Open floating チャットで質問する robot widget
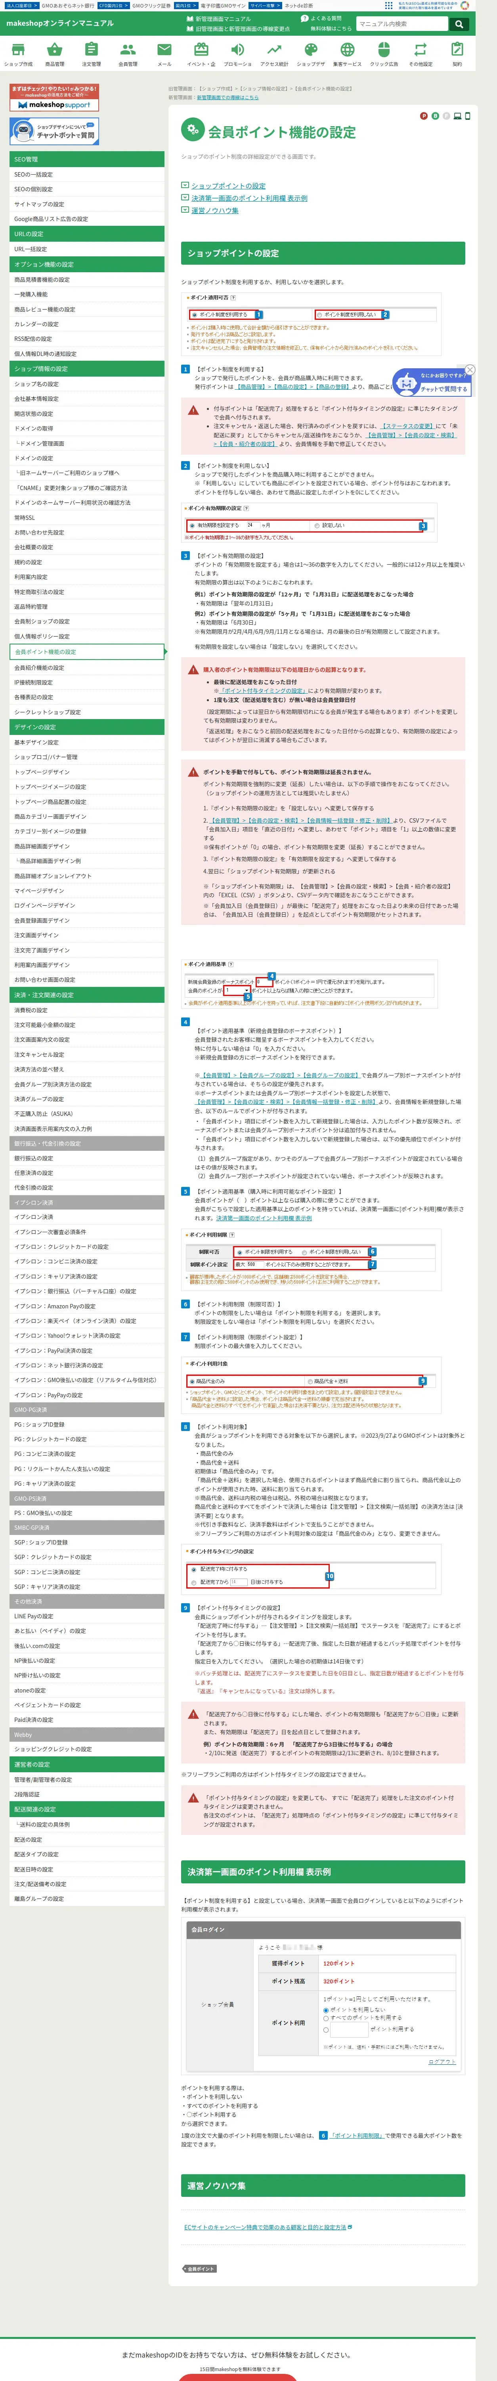 click(x=432, y=383)
